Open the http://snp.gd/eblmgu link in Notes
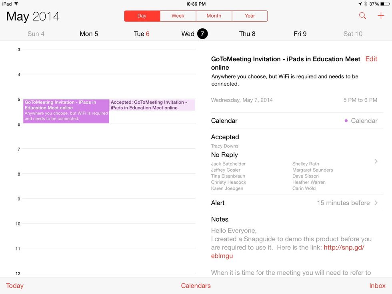Screen dimensions: 392x294 343,247
